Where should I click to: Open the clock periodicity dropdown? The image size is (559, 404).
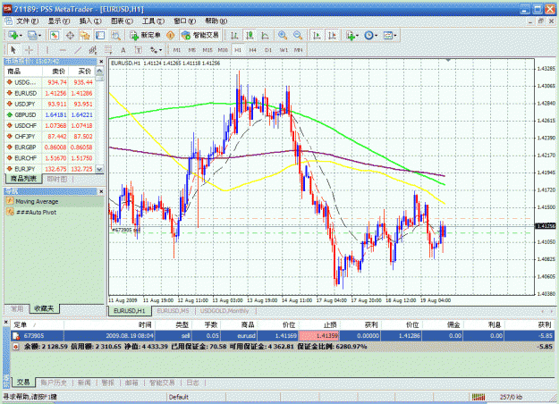[x=371, y=35]
